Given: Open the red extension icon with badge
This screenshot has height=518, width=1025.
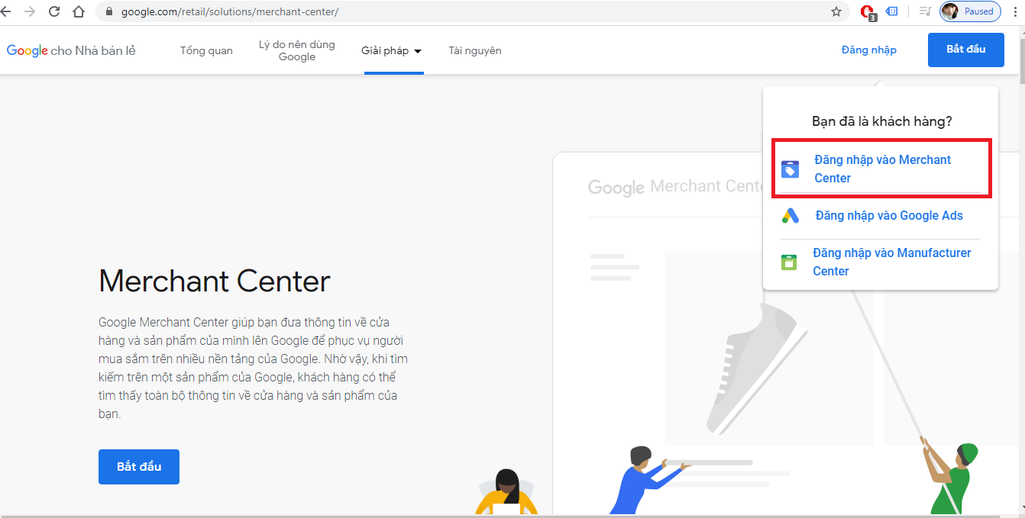Looking at the screenshot, I should (868, 12).
